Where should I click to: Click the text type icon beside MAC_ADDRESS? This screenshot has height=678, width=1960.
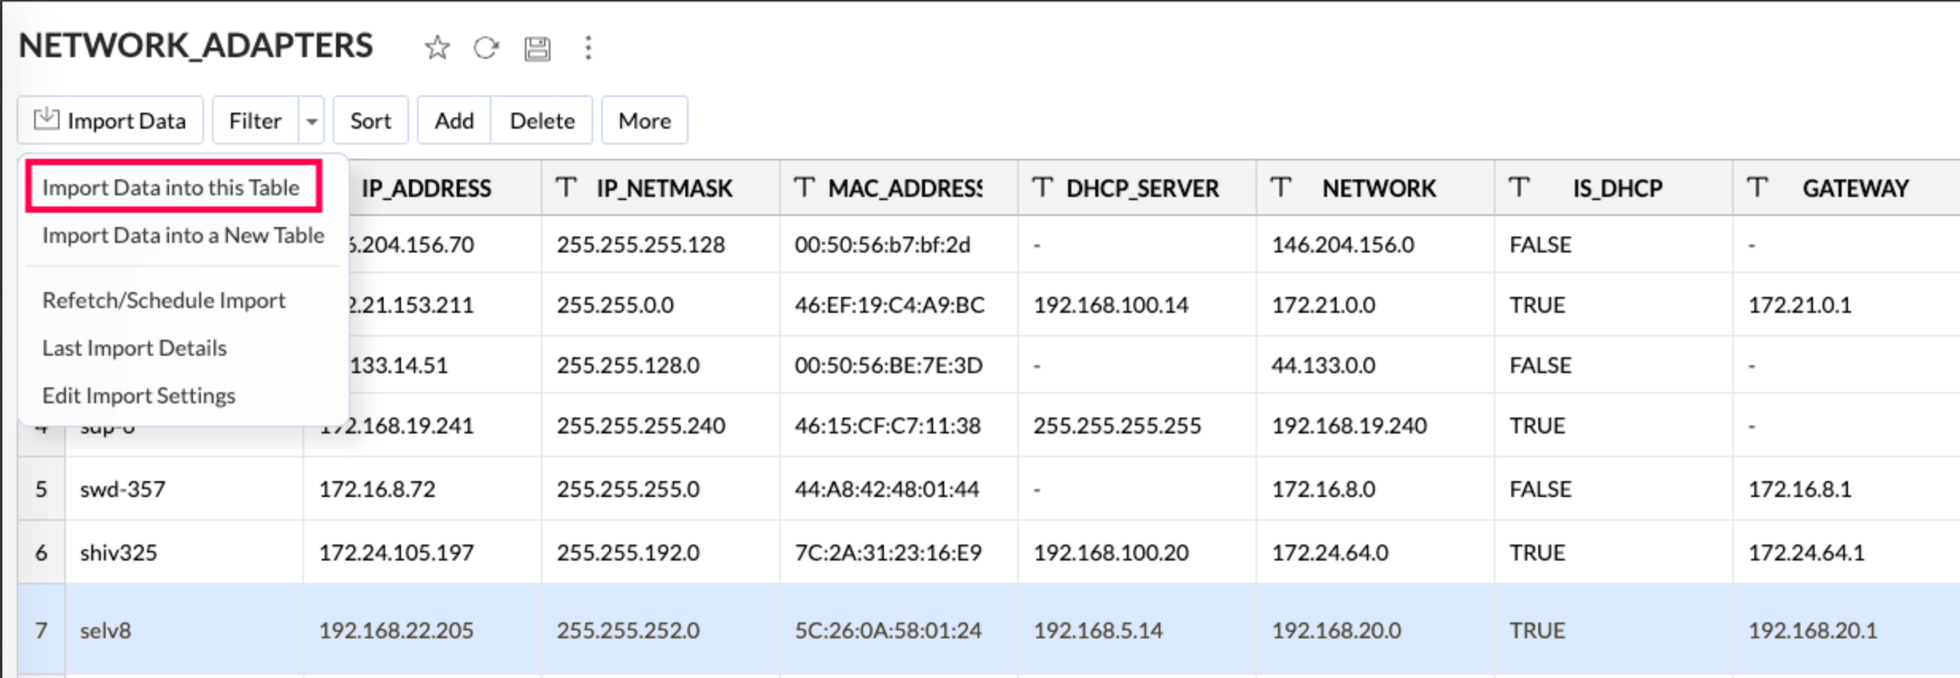[x=804, y=187]
